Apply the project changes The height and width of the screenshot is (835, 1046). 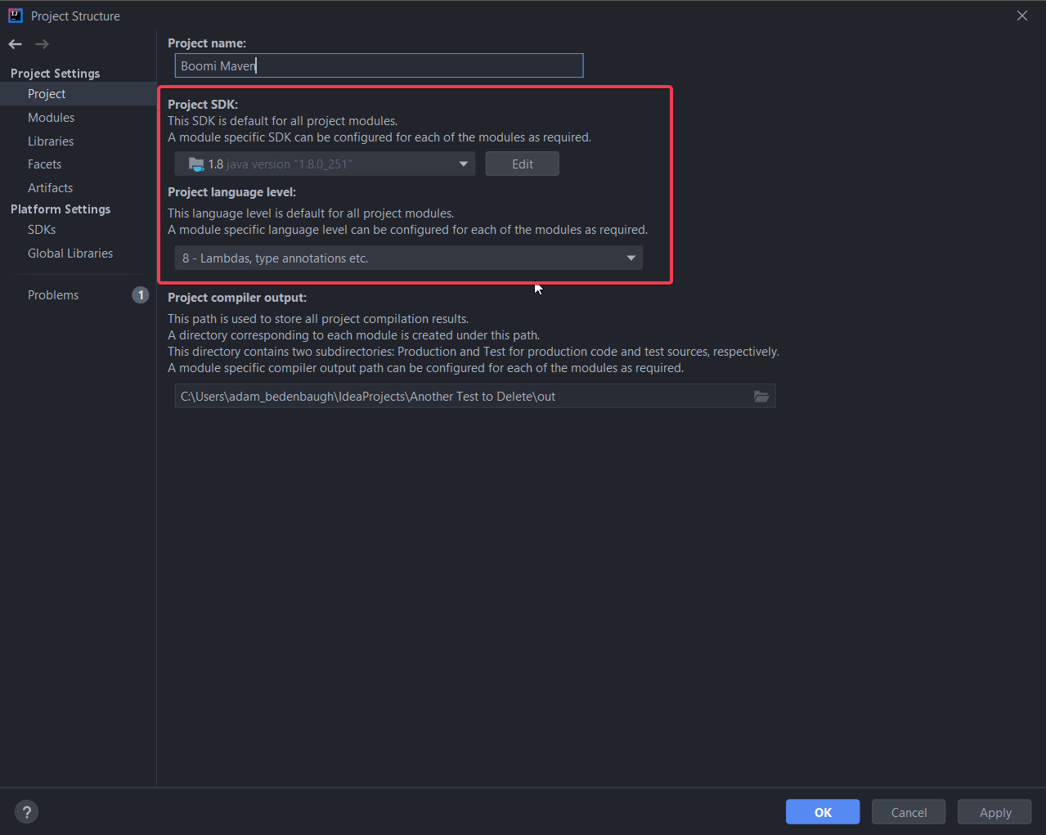[x=994, y=811]
